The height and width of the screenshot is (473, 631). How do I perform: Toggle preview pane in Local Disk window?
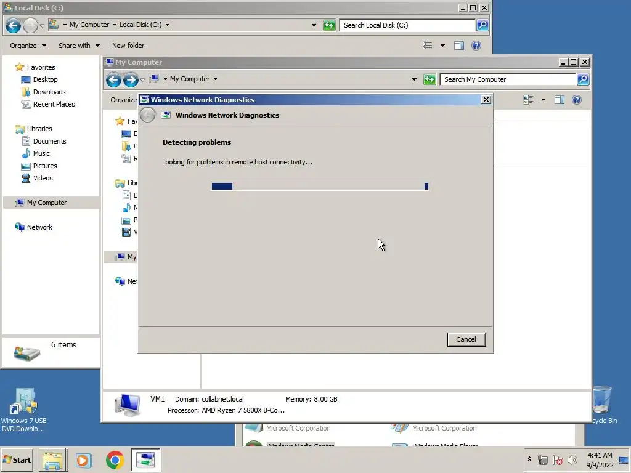point(458,46)
